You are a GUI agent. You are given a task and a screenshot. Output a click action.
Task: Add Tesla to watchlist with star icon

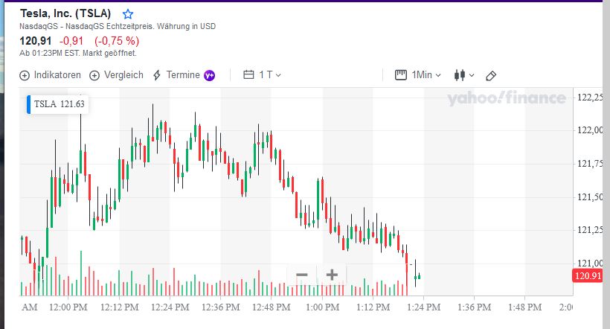click(128, 14)
